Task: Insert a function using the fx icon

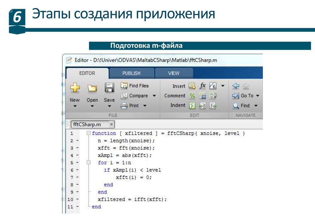Action: coord(203,86)
